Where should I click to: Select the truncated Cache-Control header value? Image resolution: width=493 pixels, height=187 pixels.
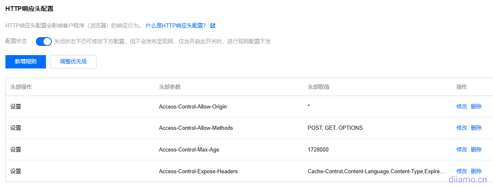point(376,171)
